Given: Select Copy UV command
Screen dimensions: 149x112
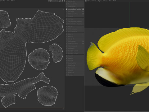Looking at the screenshot, I should (75, 56).
